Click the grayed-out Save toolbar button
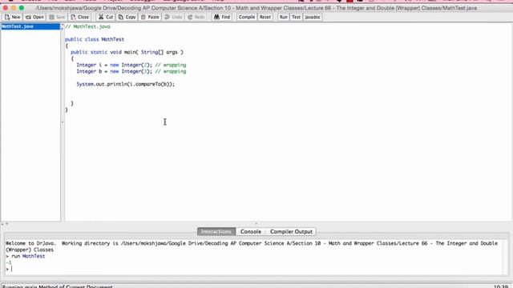The width and height of the screenshot is (513, 288). (x=57, y=17)
